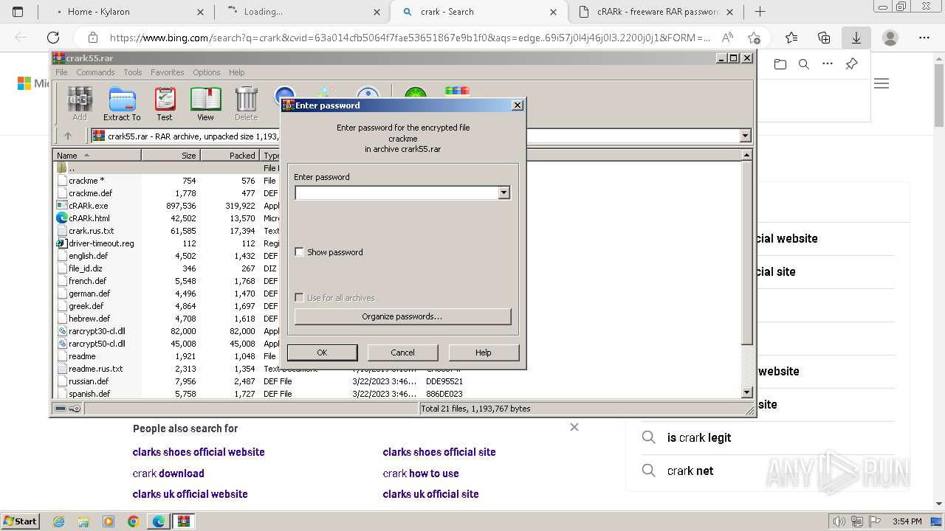Open downloads folder icon in Edge flyout
The image size is (945, 531).
click(x=780, y=64)
